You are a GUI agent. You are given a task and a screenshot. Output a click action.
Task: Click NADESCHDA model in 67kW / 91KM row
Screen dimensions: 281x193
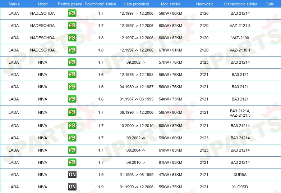42,50
